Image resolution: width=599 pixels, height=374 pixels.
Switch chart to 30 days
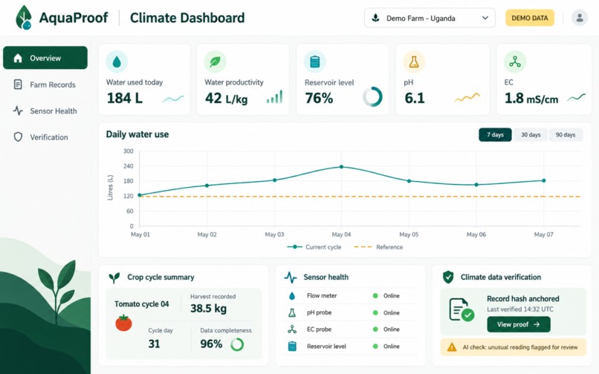[531, 135]
